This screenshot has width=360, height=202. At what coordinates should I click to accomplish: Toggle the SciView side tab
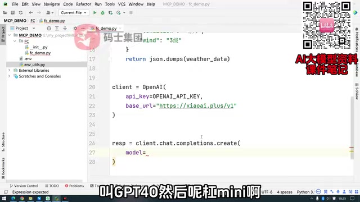click(357, 91)
